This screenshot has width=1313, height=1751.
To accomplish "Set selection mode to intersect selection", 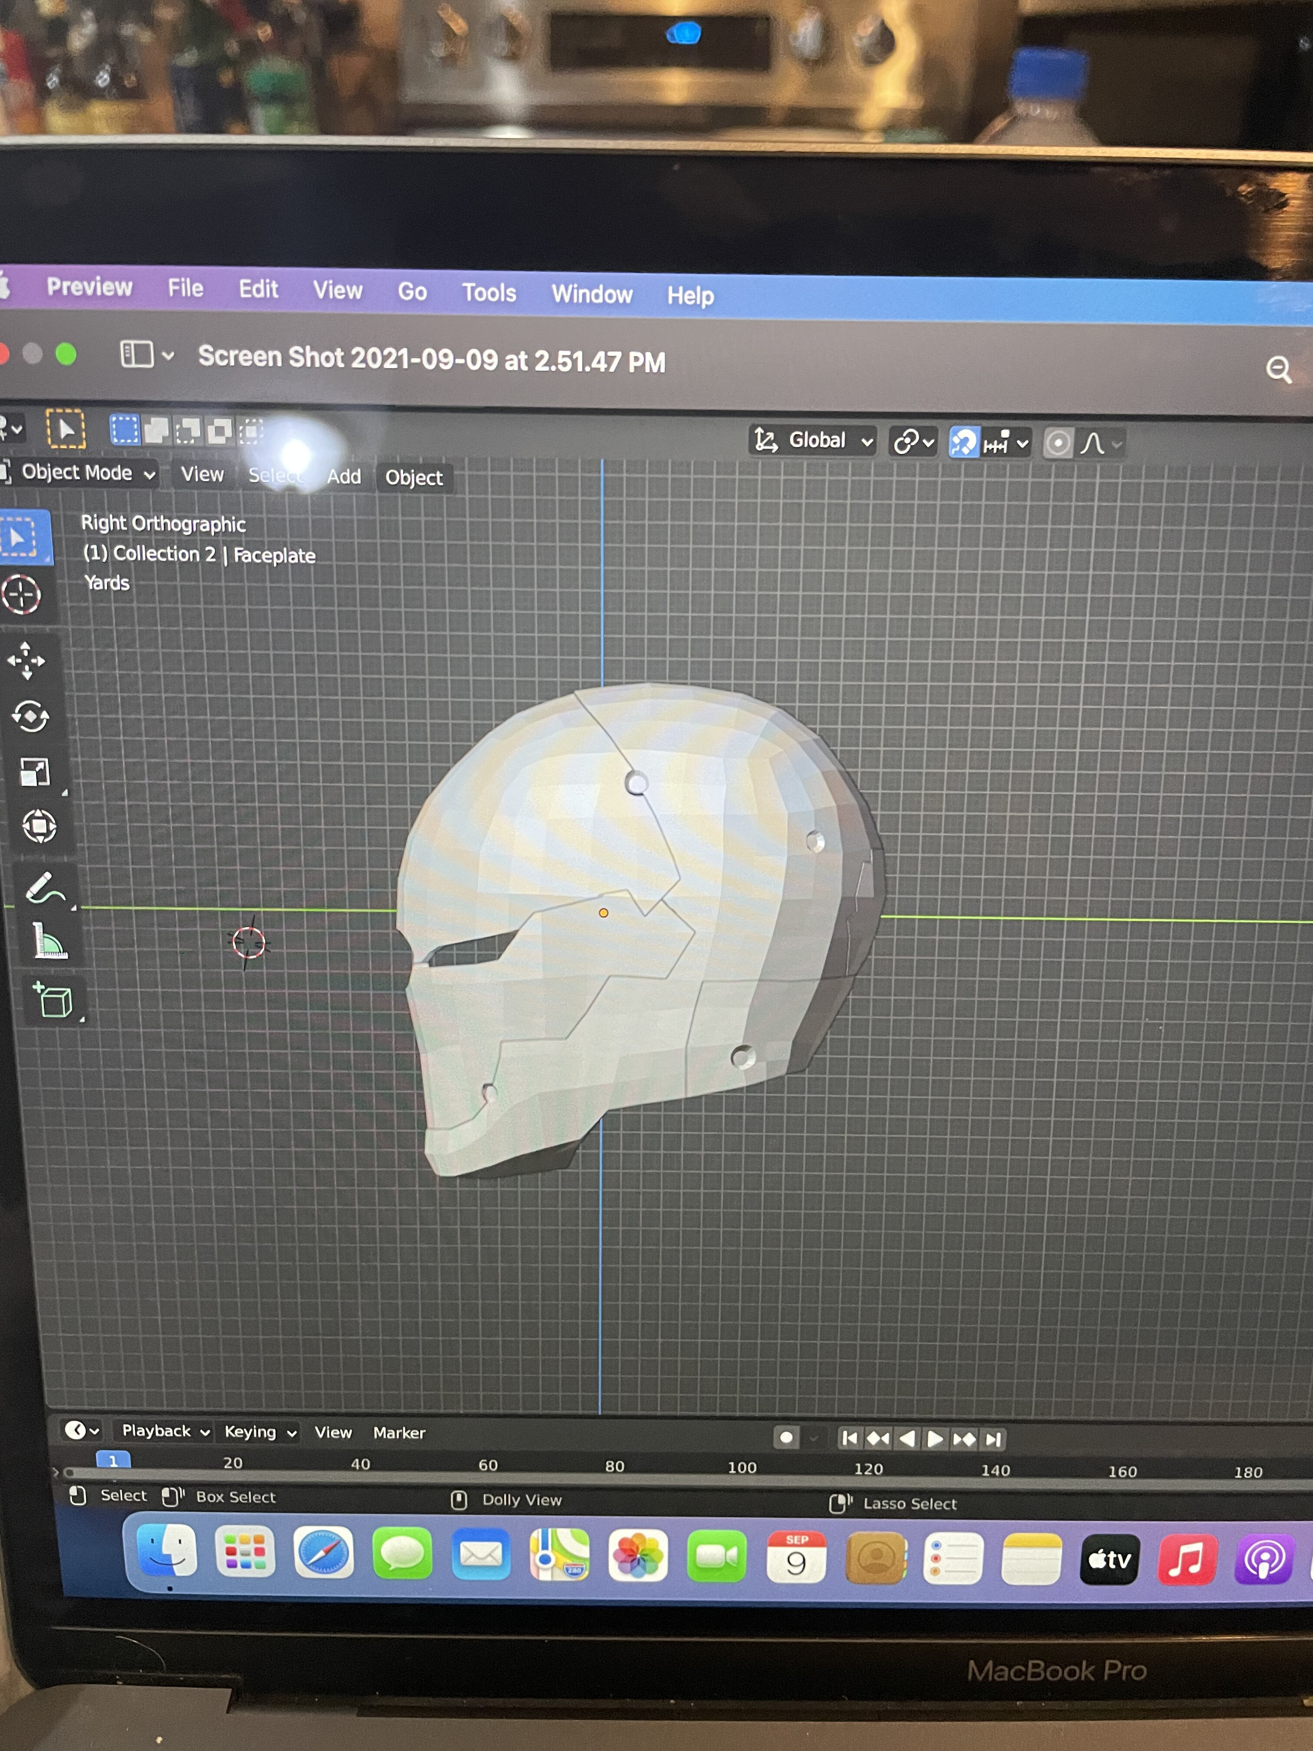I will point(251,432).
